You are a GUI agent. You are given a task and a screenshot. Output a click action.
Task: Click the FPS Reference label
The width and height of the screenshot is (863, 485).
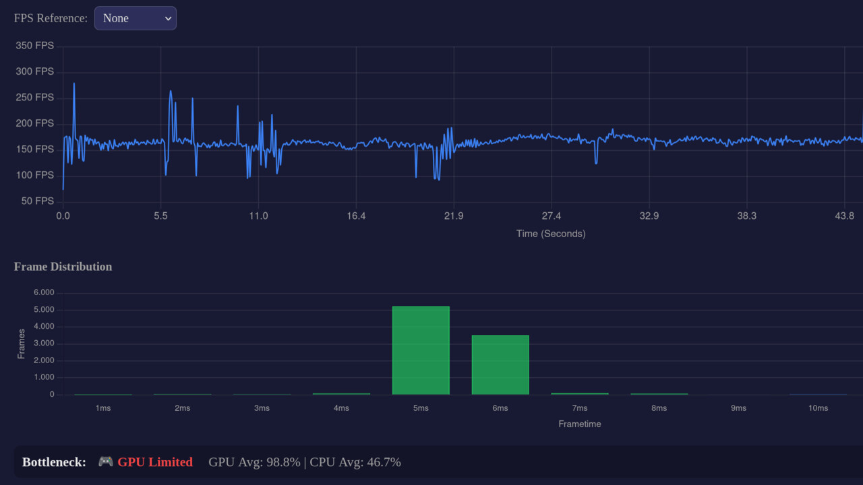(x=51, y=18)
